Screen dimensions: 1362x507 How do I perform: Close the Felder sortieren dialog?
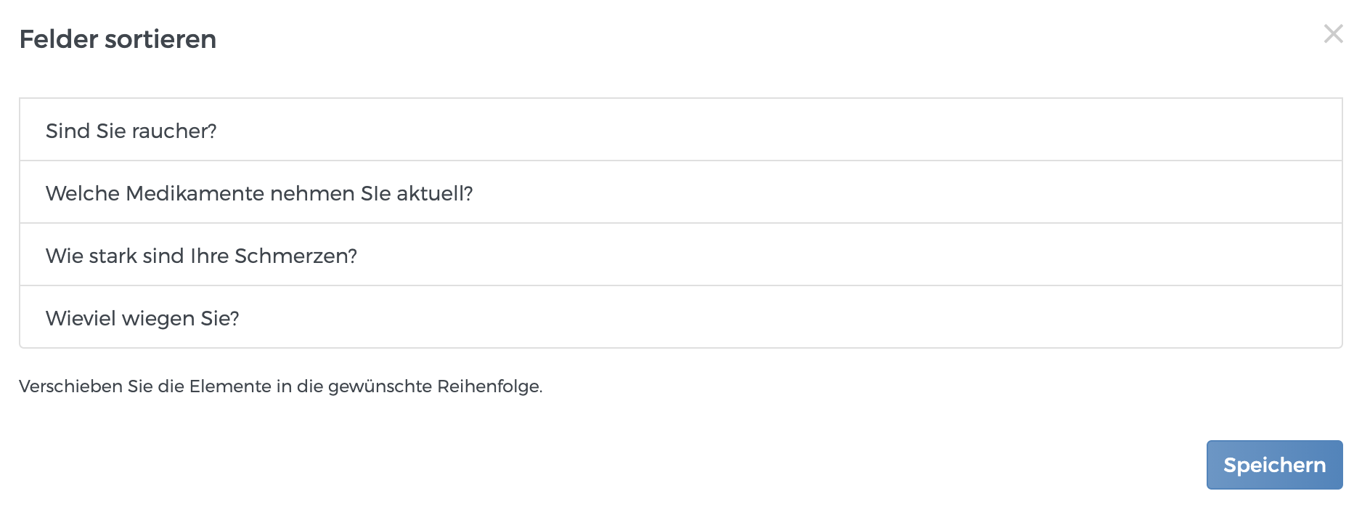click(x=1333, y=33)
